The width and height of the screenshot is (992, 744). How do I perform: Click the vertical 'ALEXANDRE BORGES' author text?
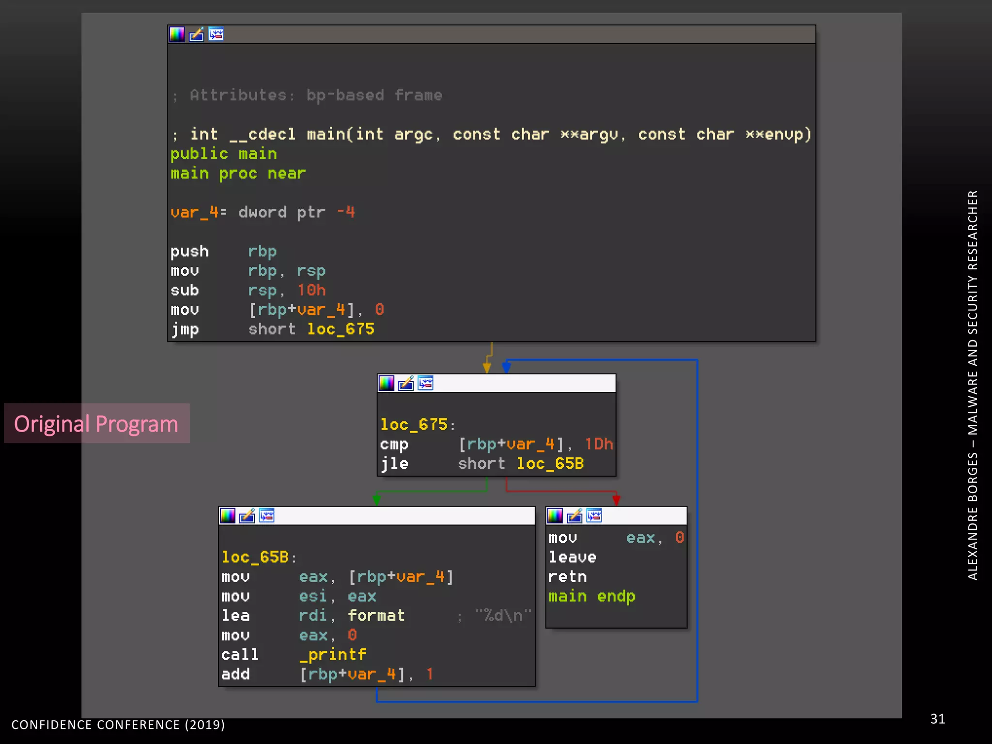pyautogui.click(x=973, y=385)
